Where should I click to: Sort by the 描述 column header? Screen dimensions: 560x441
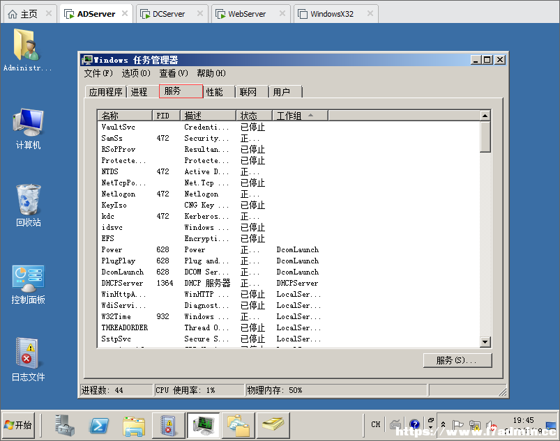(209, 116)
